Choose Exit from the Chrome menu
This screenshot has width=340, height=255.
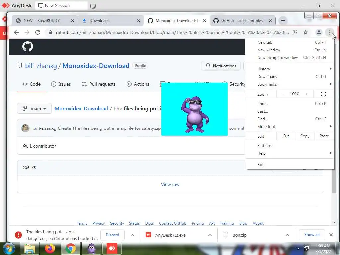tap(290, 165)
